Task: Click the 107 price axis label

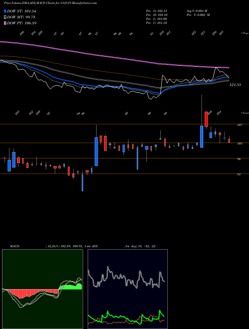Action: [x=240, y=125]
